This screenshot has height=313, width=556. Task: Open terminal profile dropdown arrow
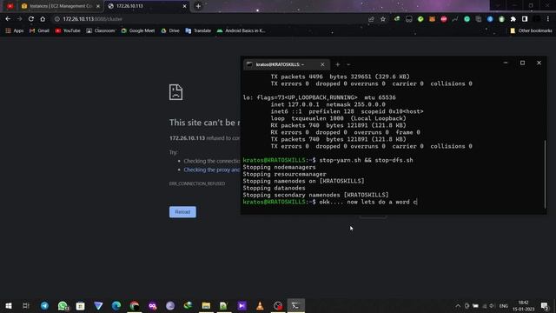(348, 64)
